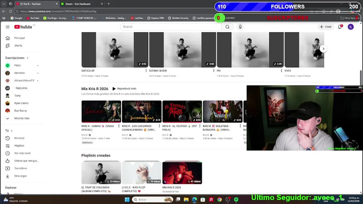Open a new browser tab
Screen dimensions: 363x204
point(109,4)
